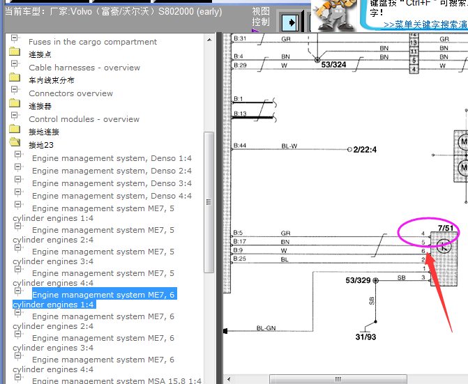Image resolution: width=468 pixels, height=384 pixels.
Task: Click page icon beside ME7, 5 cylinder engines 2:4
Action: [x=19, y=226]
